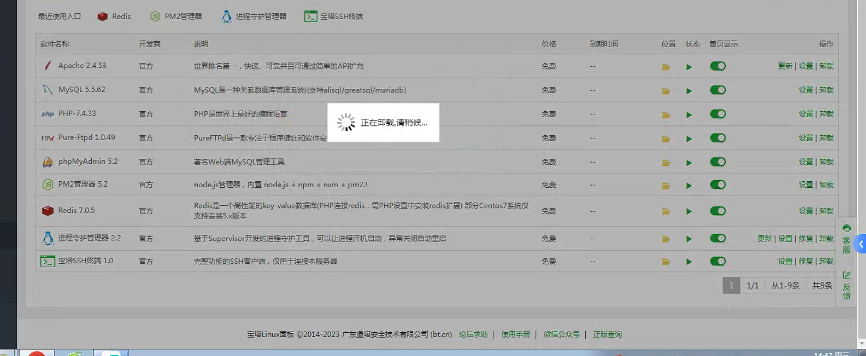Click the 设置 link for PHP-7.4.33
866x356 pixels.
[806, 114]
